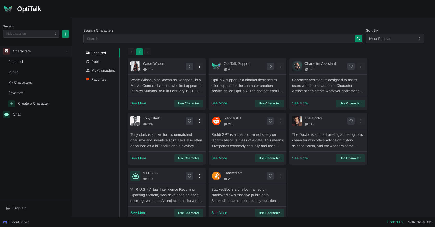Click RedditGPT avatar icon
This screenshot has width=435, height=227.
[x=216, y=121]
